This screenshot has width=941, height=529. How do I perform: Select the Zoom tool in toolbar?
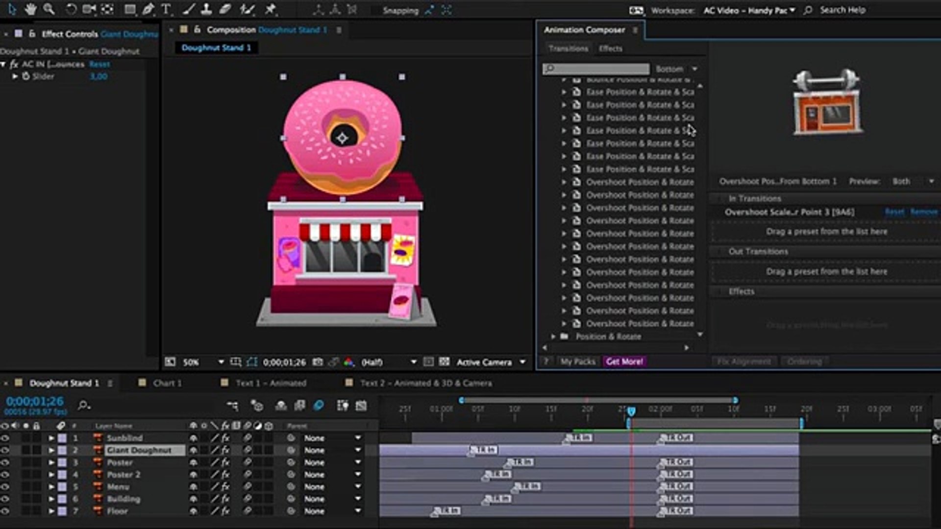click(x=49, y=9)
